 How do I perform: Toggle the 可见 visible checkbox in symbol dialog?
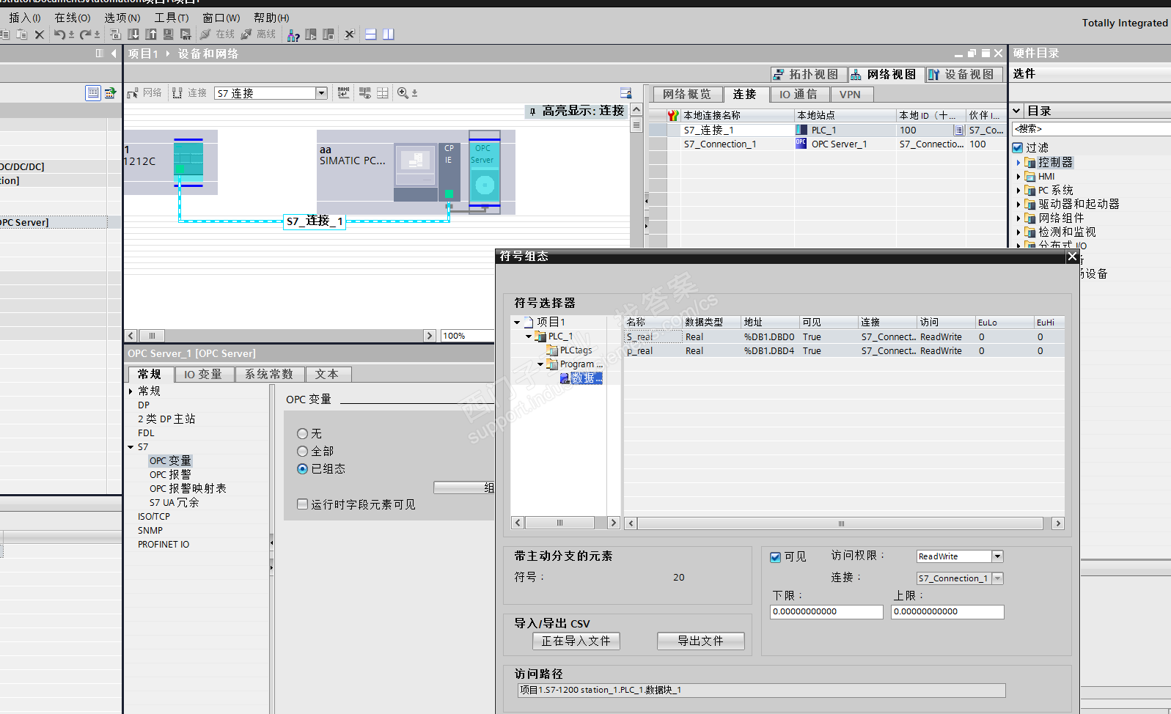(775, 557)
